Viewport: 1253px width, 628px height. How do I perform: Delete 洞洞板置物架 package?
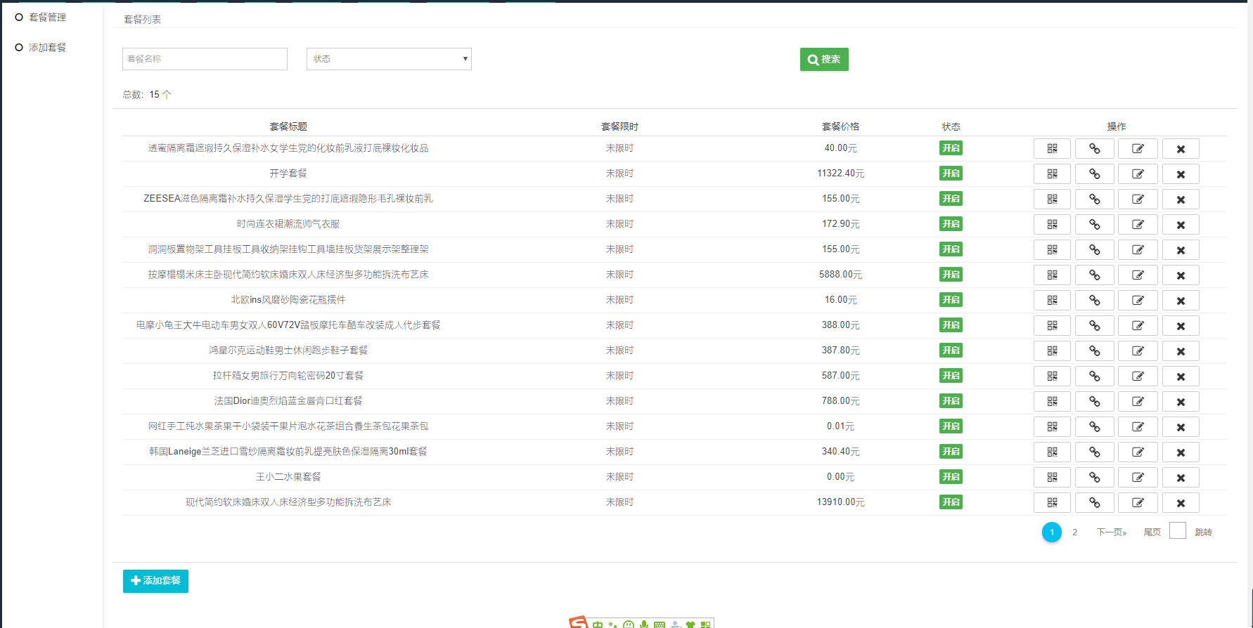[1181, 249]
